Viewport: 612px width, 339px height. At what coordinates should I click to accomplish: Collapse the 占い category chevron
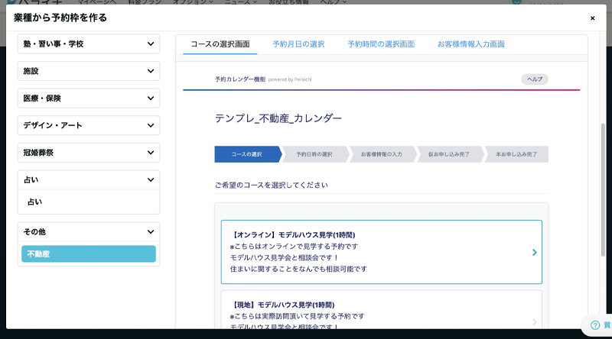coord(150,180)
